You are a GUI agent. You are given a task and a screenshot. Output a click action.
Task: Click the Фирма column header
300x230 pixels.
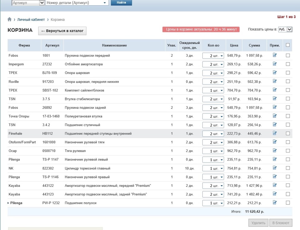pos(24,46)
